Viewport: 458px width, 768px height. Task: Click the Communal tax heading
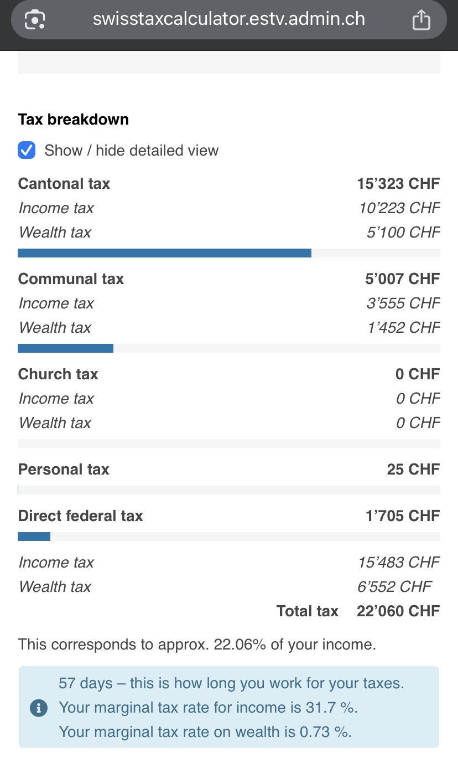point(71,279)
